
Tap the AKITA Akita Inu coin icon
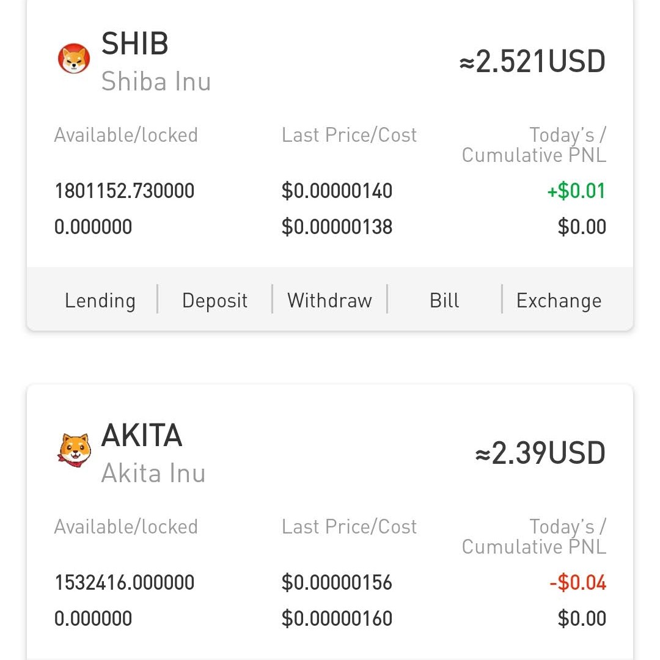pyautogui.click(x=74, y=450)
